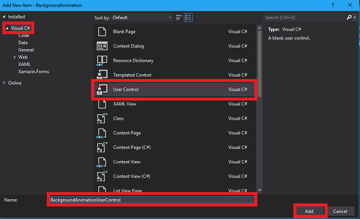
Task: Click the template list scrollbar down arrow
Action: point(260,190)
